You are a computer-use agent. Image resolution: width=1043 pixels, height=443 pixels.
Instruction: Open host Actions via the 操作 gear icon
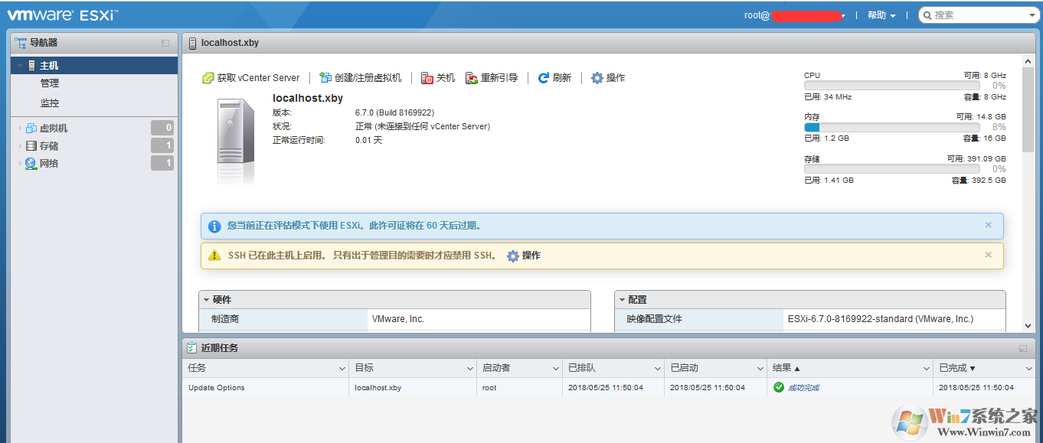pos(596,77)
